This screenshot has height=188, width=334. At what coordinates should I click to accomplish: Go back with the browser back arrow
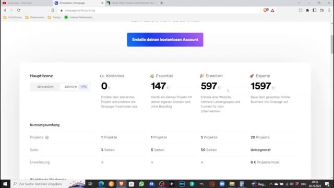(x=5, y=10)
